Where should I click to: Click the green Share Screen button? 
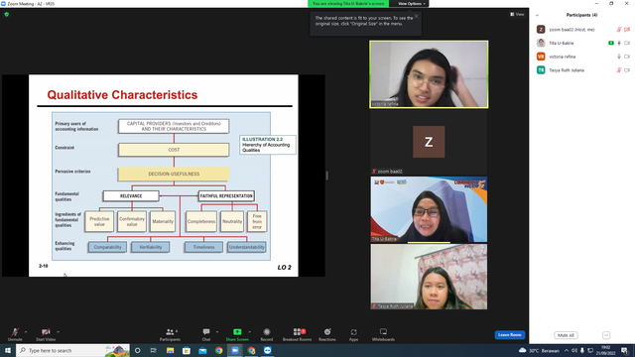pos(237,334)
